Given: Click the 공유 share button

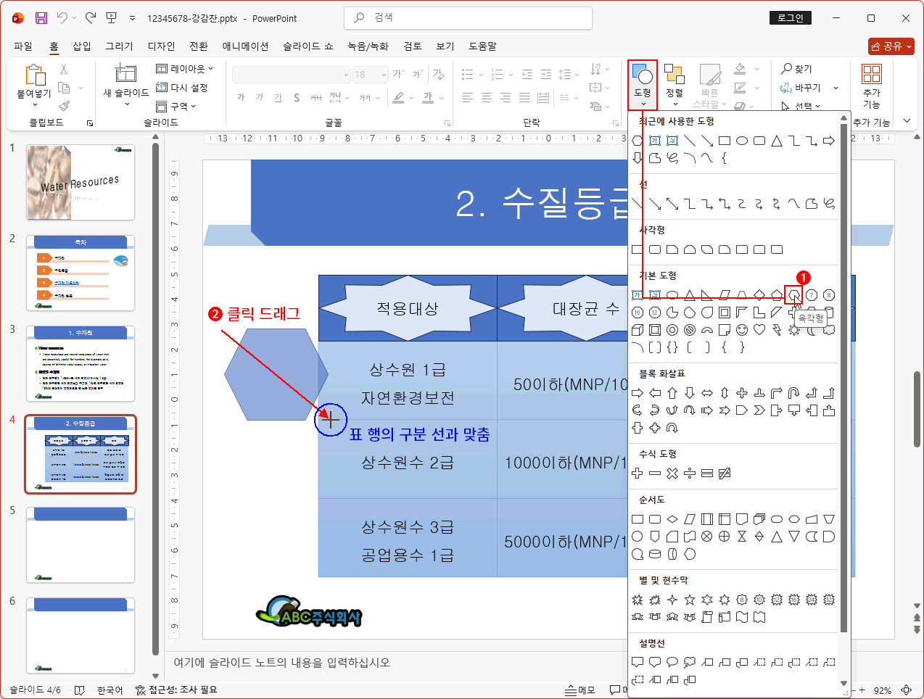Looking at the screenshot, I should coord(891,46).
